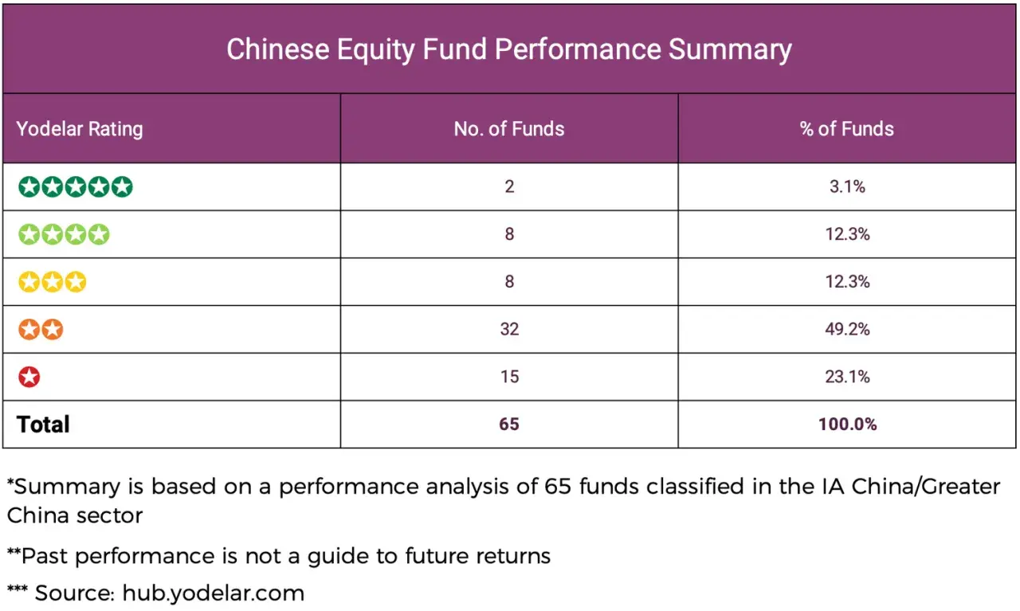The width and height of the screenshot is (1020, 611).
Task: Click the 23.1% percentage cell
Action: [x=847, y=377]
